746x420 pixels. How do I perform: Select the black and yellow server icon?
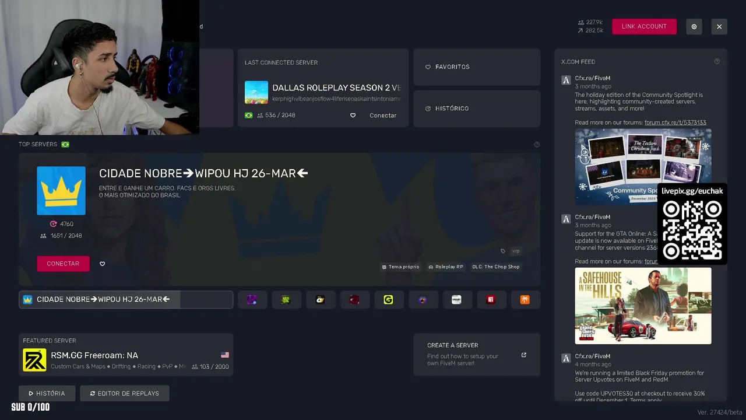click(321, 299)
